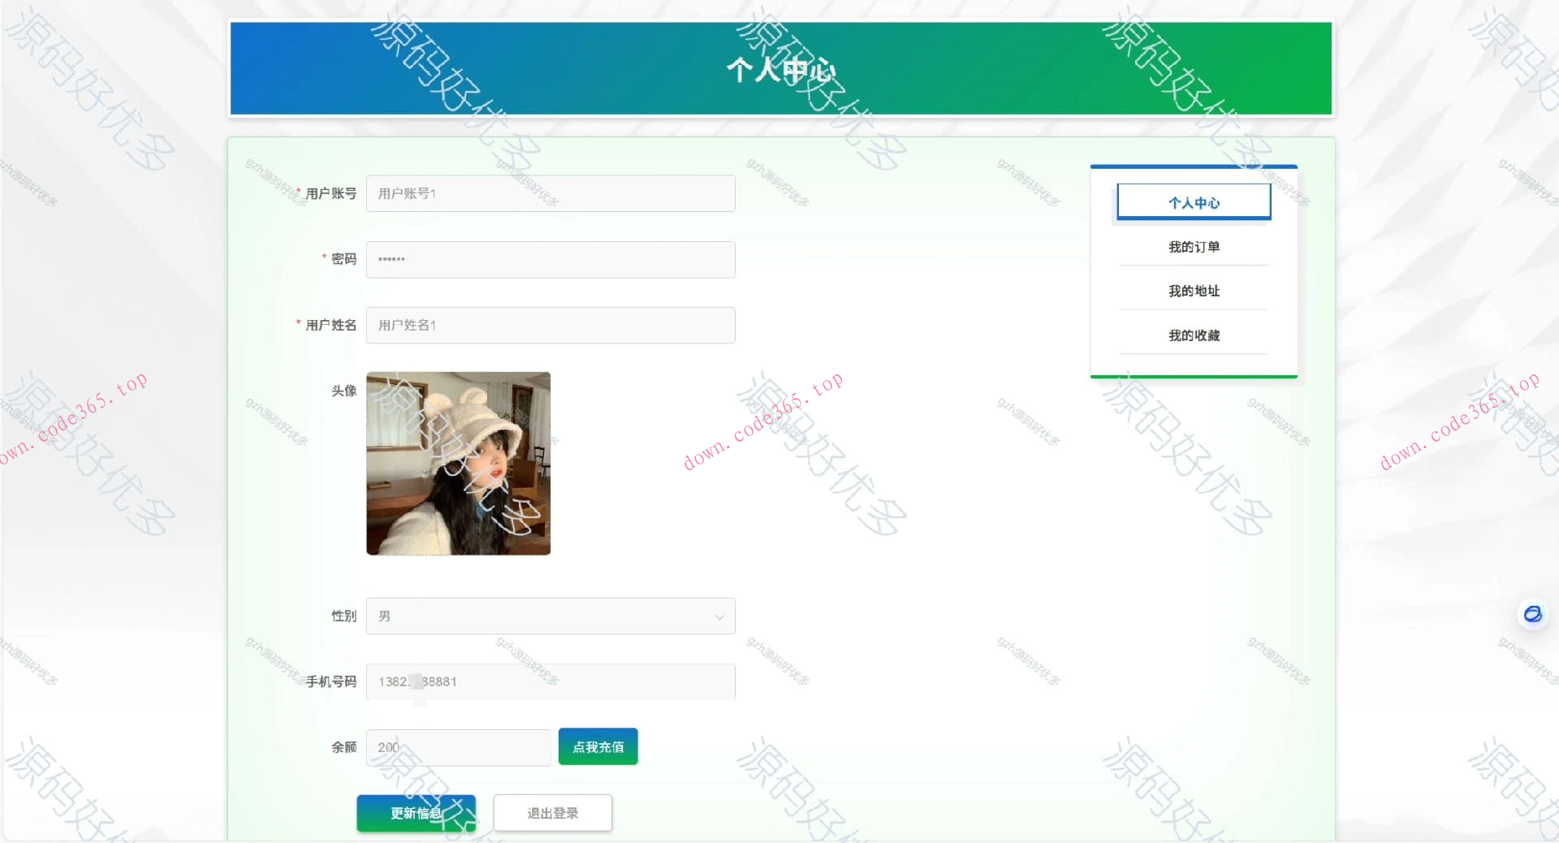Screen dimensions: 1559x843
Task: Switch to 我的订单 in the sidebar
Action: tap(1194, 247)
